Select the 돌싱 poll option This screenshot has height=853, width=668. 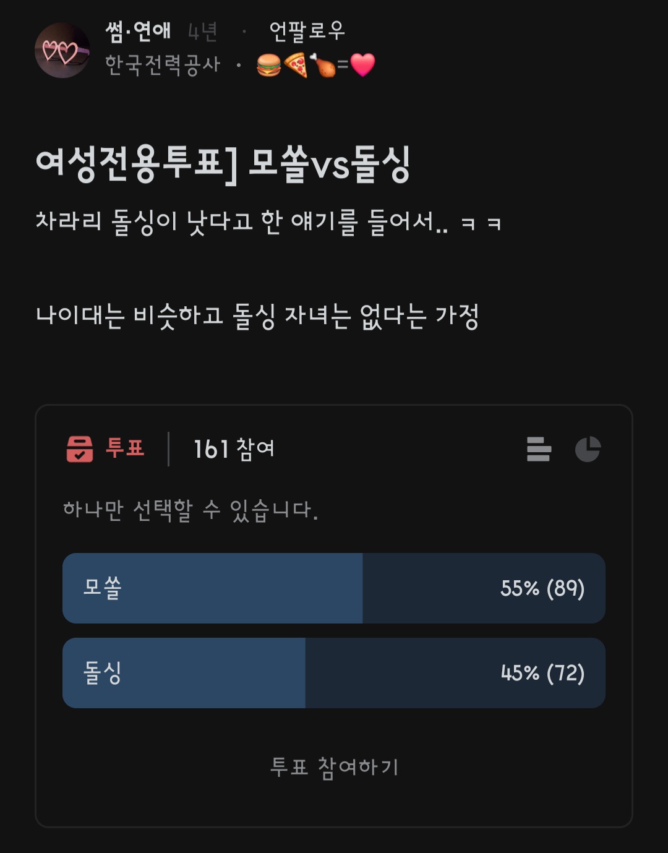click(x=103, y=672)
